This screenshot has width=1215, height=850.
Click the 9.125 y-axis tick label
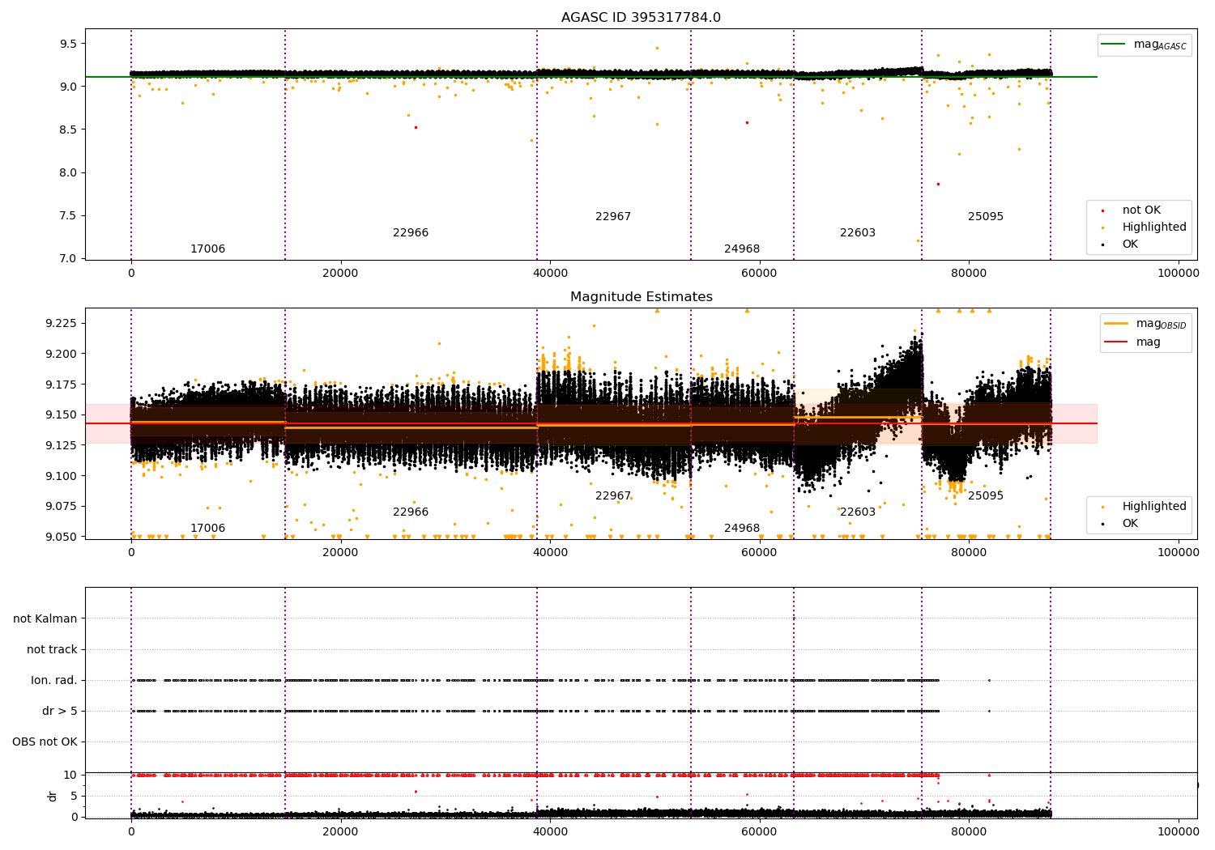tap(62, 445)
